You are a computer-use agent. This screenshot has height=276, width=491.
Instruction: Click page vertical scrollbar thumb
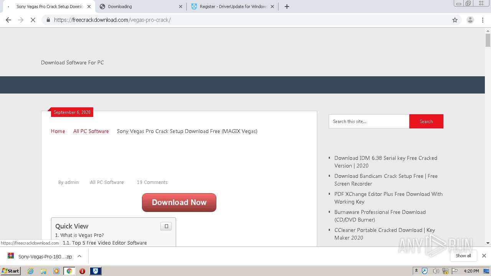click(488, 40)
